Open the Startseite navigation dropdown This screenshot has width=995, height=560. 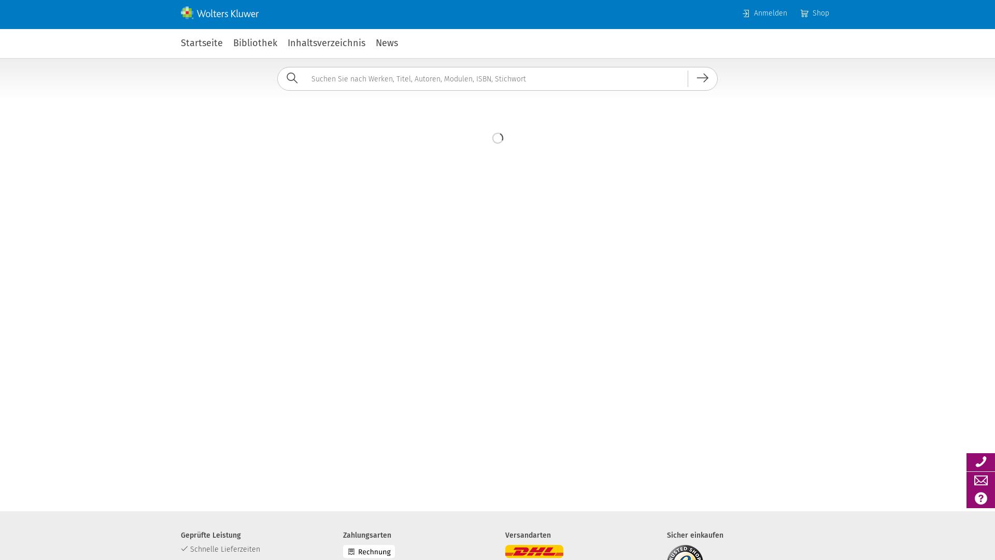click(x=202, y=43)
